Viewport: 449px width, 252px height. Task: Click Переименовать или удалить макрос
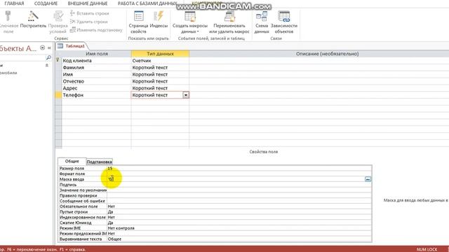pos(229,22)
